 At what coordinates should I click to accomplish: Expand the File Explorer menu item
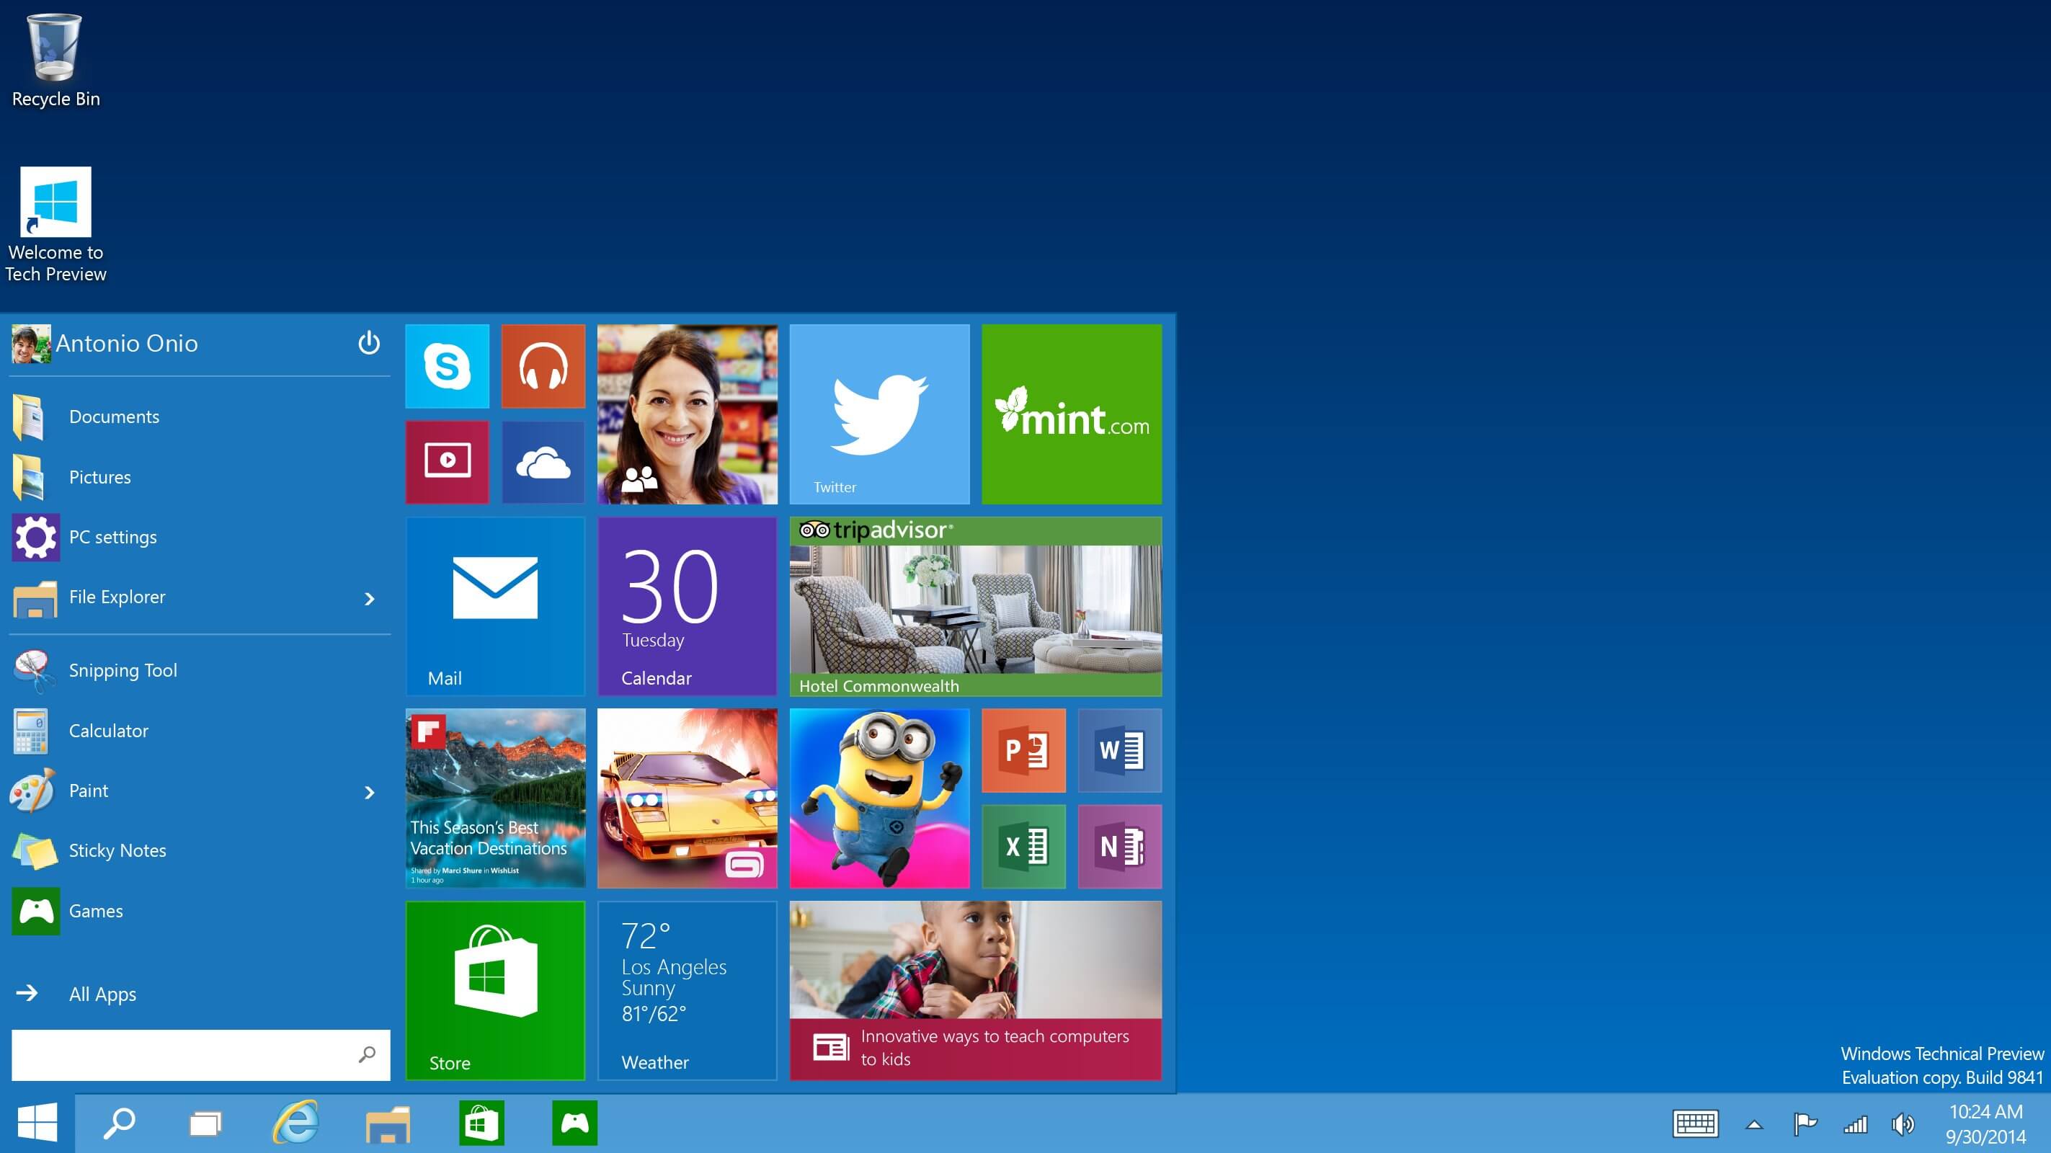(x=369, y=595)
